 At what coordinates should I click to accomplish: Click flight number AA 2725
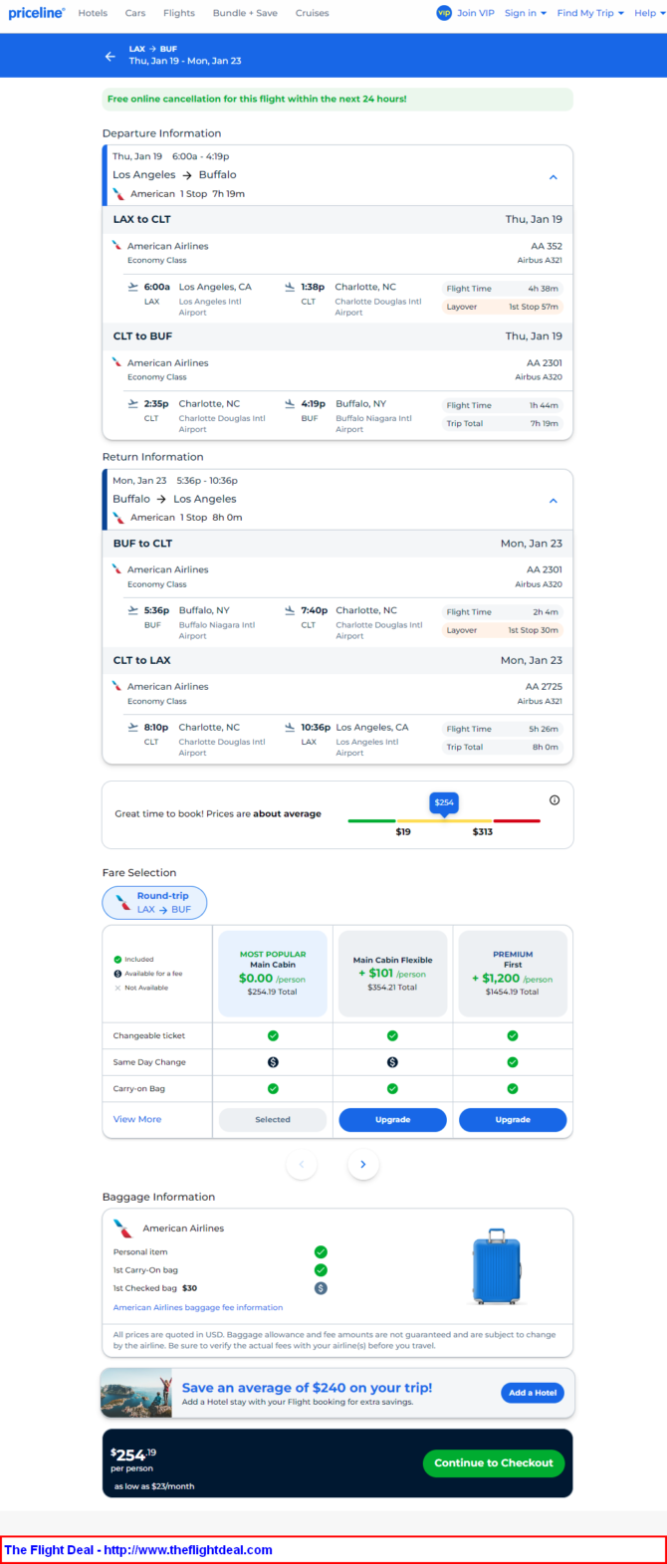coord(544,687)
